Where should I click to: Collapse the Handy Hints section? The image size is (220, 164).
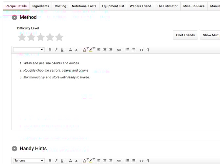tap(14, 149)
